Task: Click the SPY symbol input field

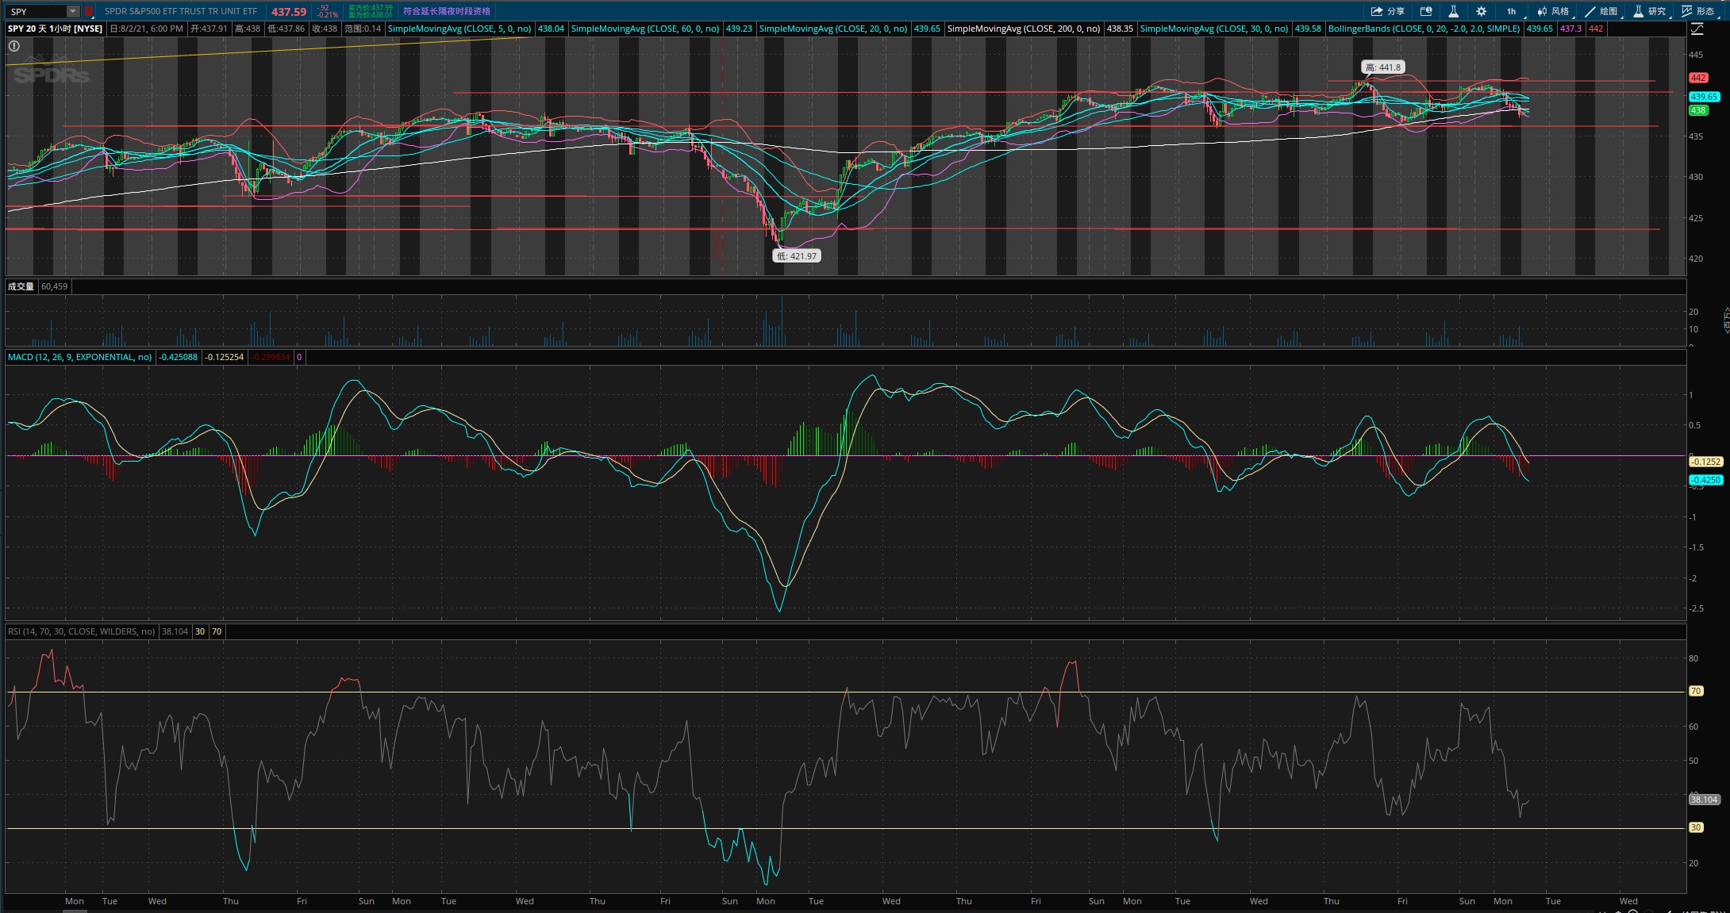Action: [36, 11]
